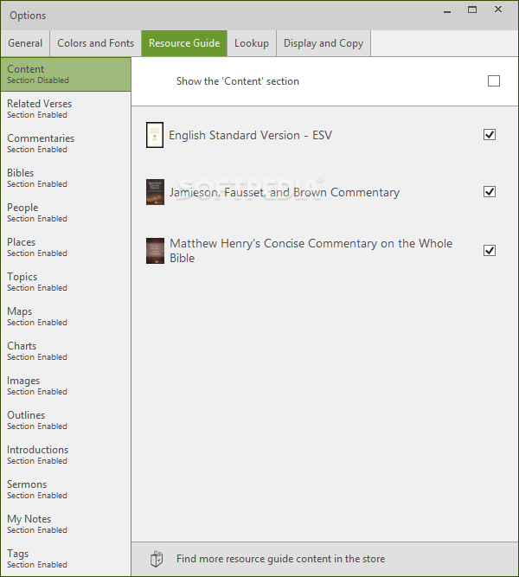Maximize the Options window
The image size is (519, 577).
coord(472,10)
